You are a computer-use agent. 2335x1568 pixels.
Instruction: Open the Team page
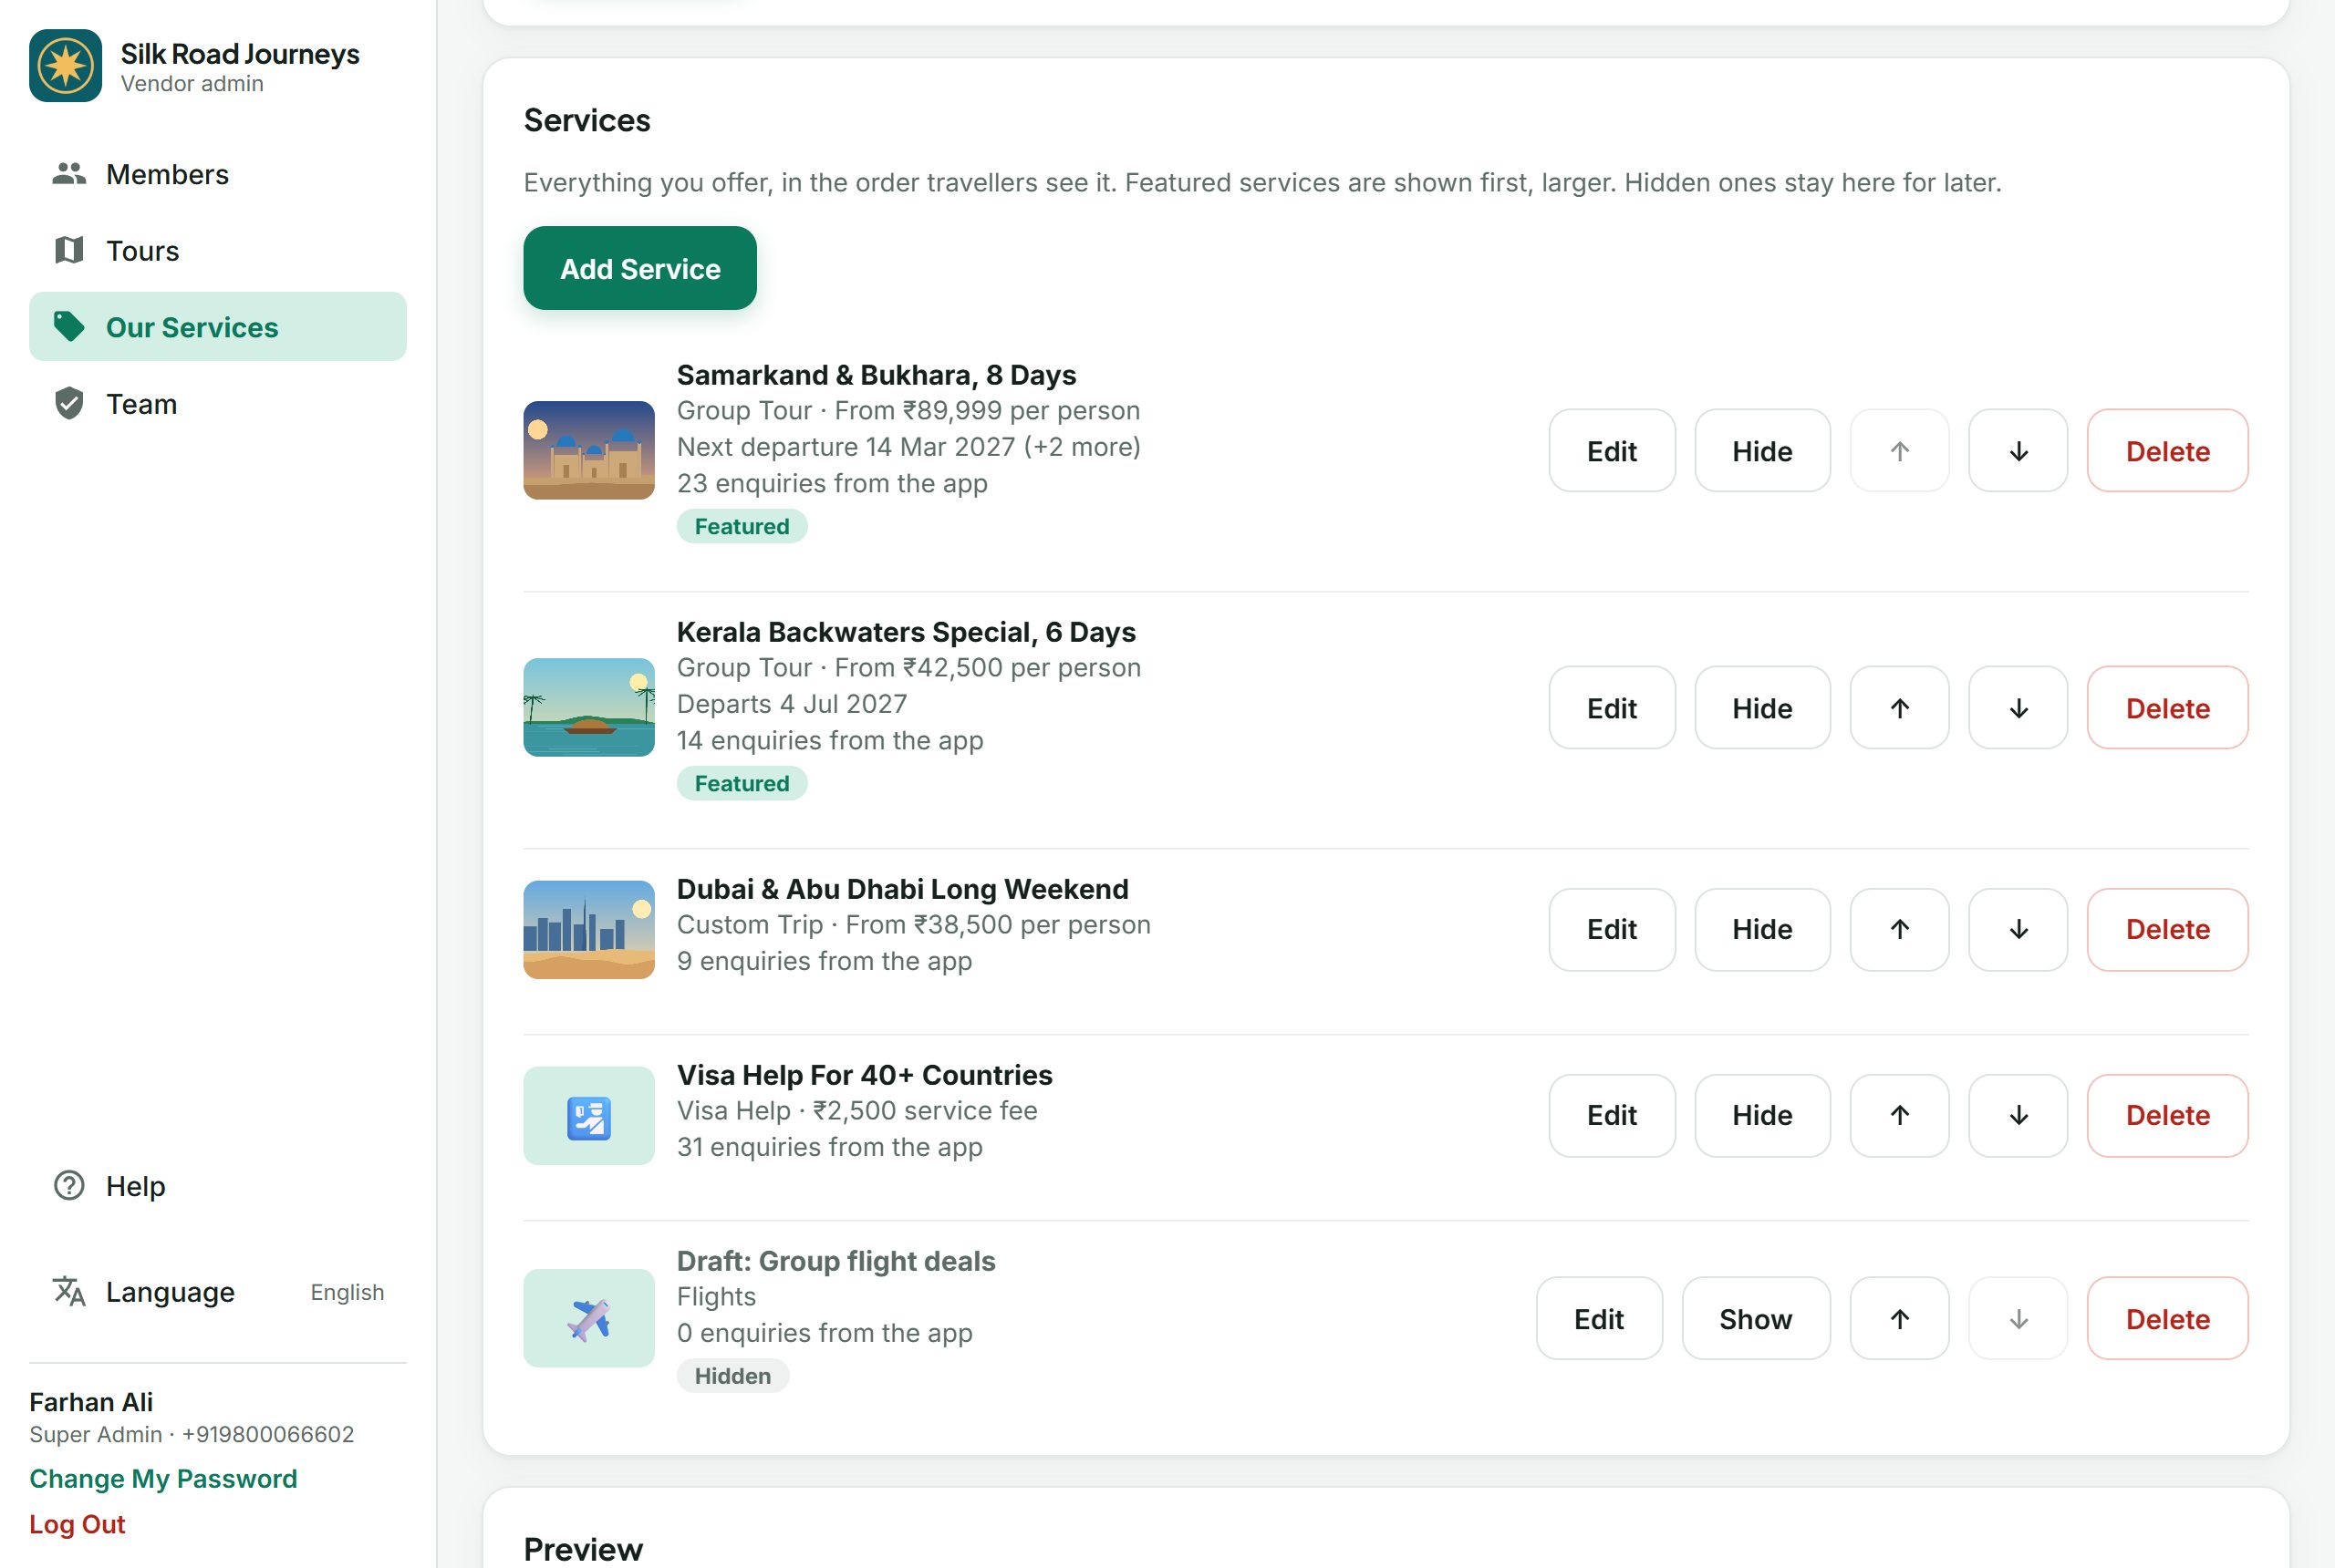click(217, 404)
